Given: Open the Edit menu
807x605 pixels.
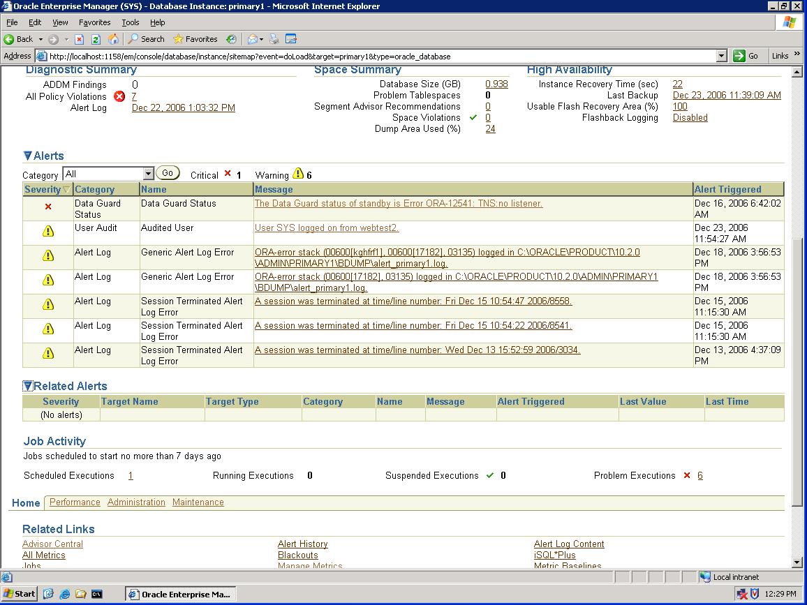Looking at the screenshot, I should coord(35,22).
